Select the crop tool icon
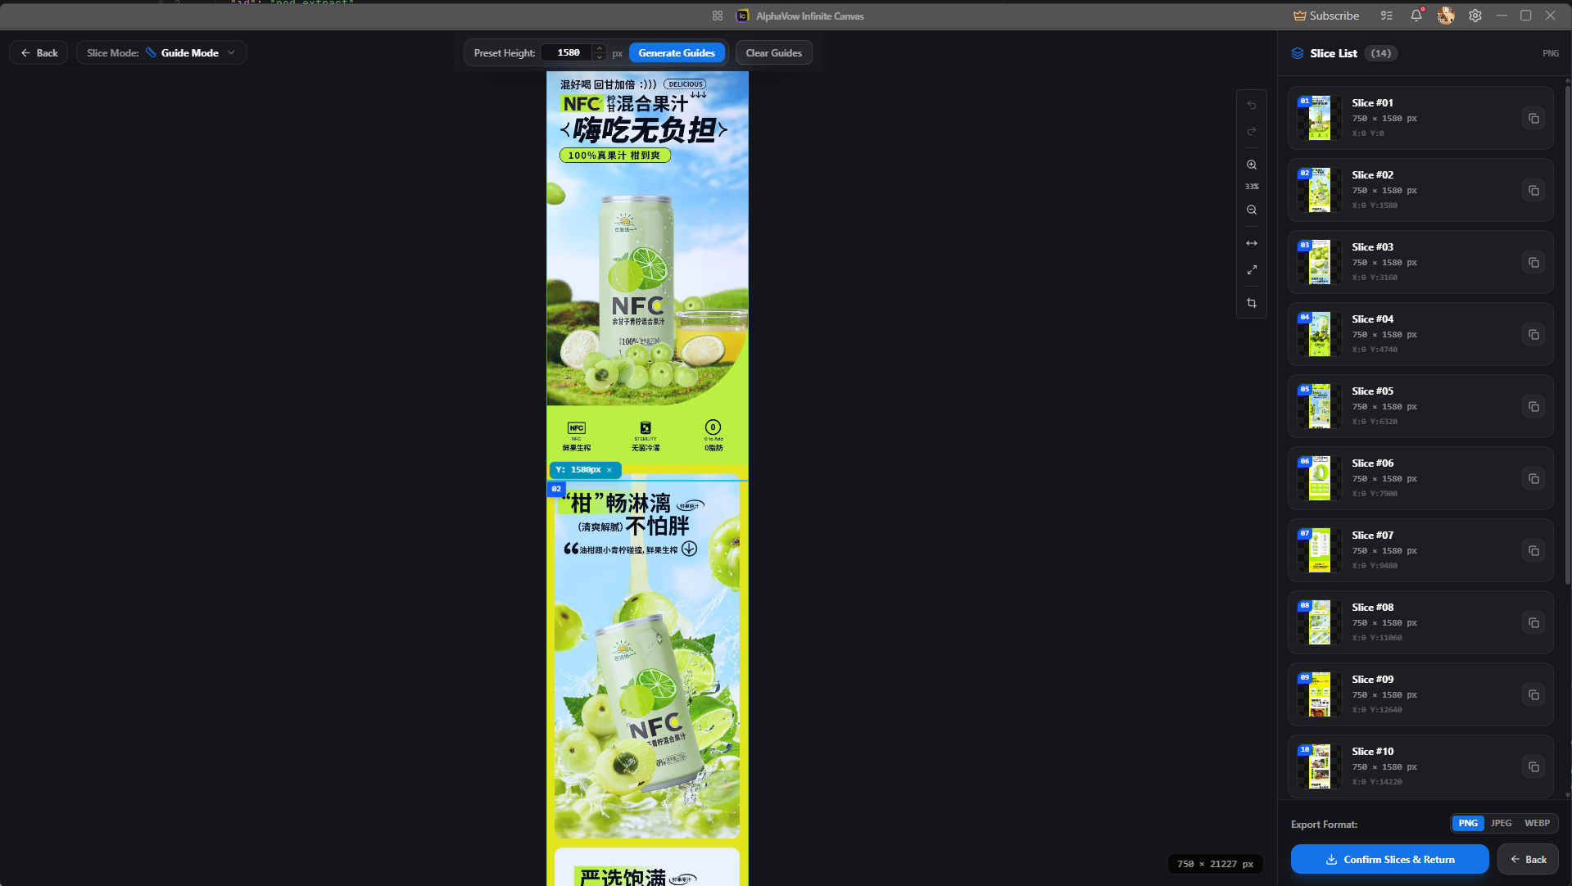This screenshot has width=1572, height=886. (1252, 303)
